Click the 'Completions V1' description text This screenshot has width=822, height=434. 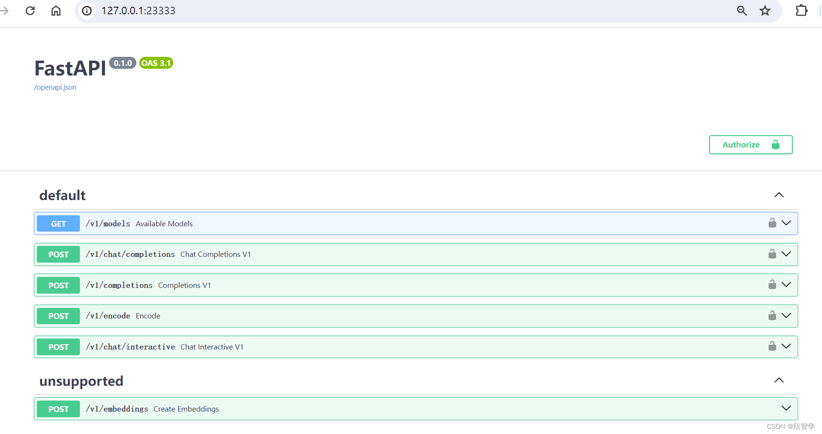point(184,285)
